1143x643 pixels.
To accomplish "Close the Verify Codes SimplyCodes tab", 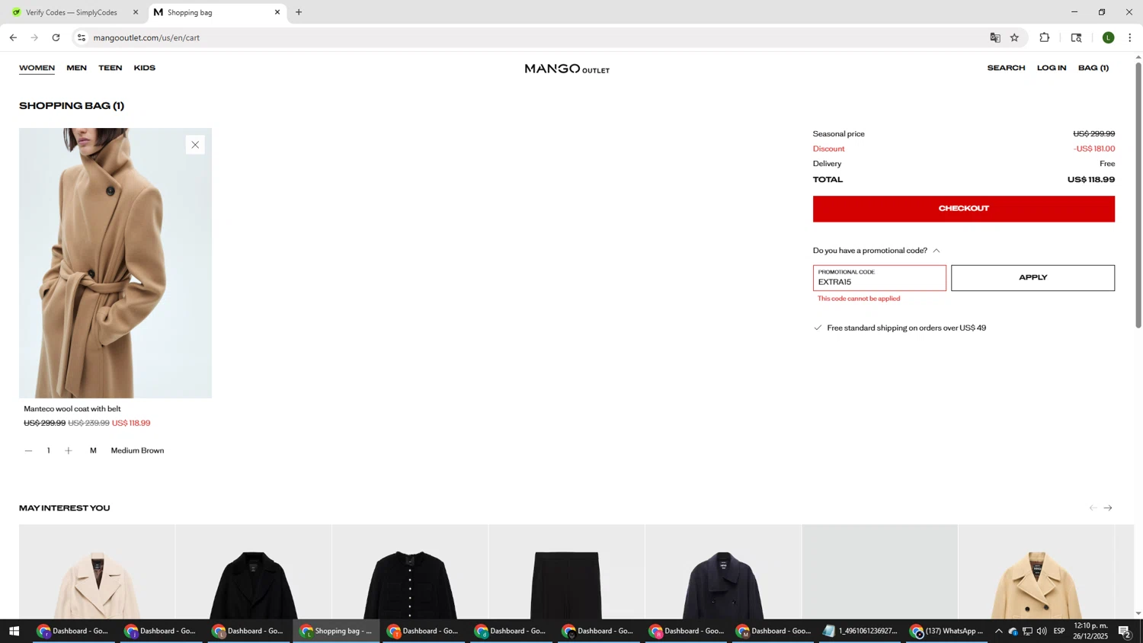I will click(136, 12).
